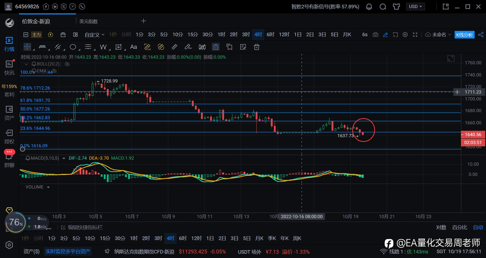
Task: Open the bookmark drawings icon
Action: 229,47
